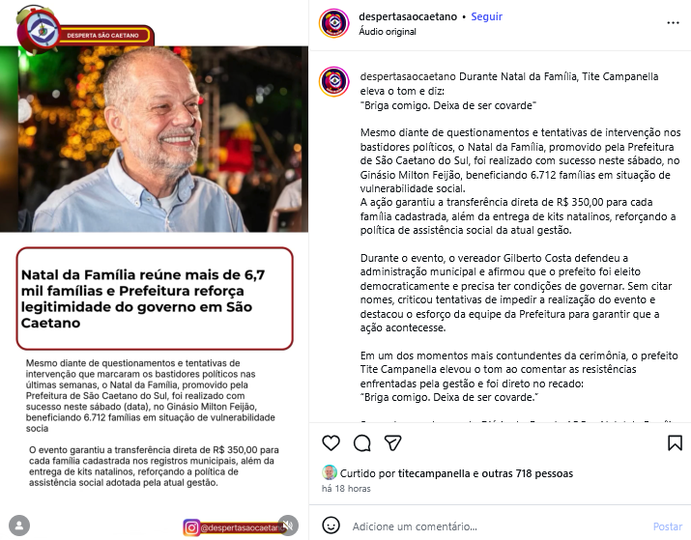This screenshot has width=691, height=540.
Task: Open the Áudio original link
Action: [x=388, y=31]
